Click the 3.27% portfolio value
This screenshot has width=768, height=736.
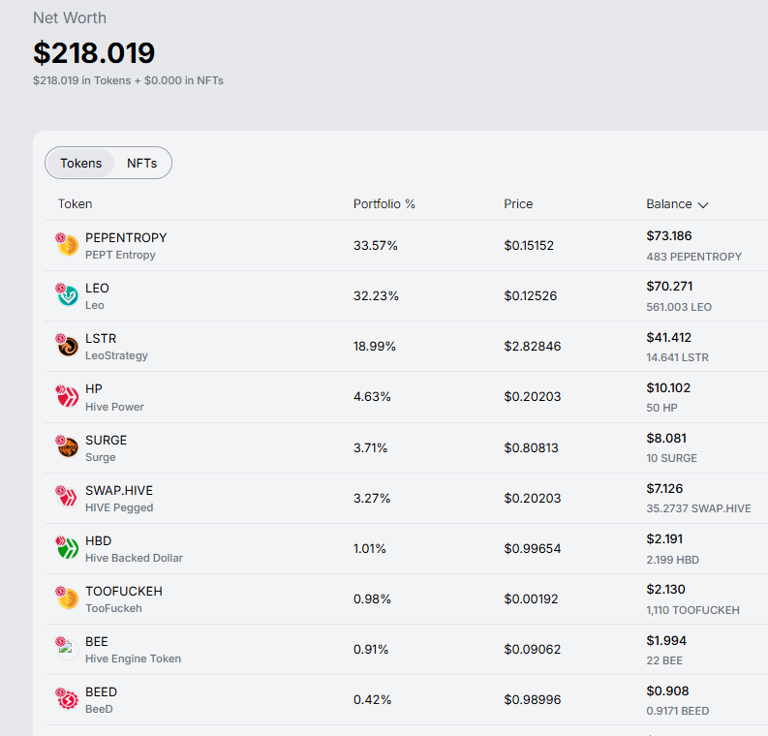point(372,499)
